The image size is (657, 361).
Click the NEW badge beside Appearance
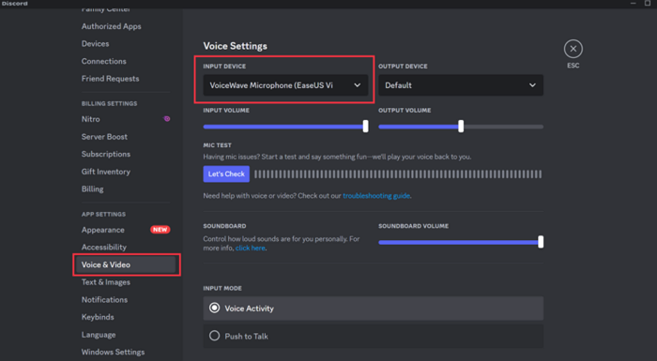point(160,230)
